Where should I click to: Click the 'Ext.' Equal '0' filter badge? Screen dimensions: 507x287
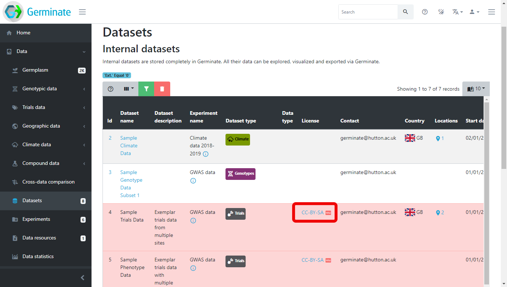pos(117,75)
